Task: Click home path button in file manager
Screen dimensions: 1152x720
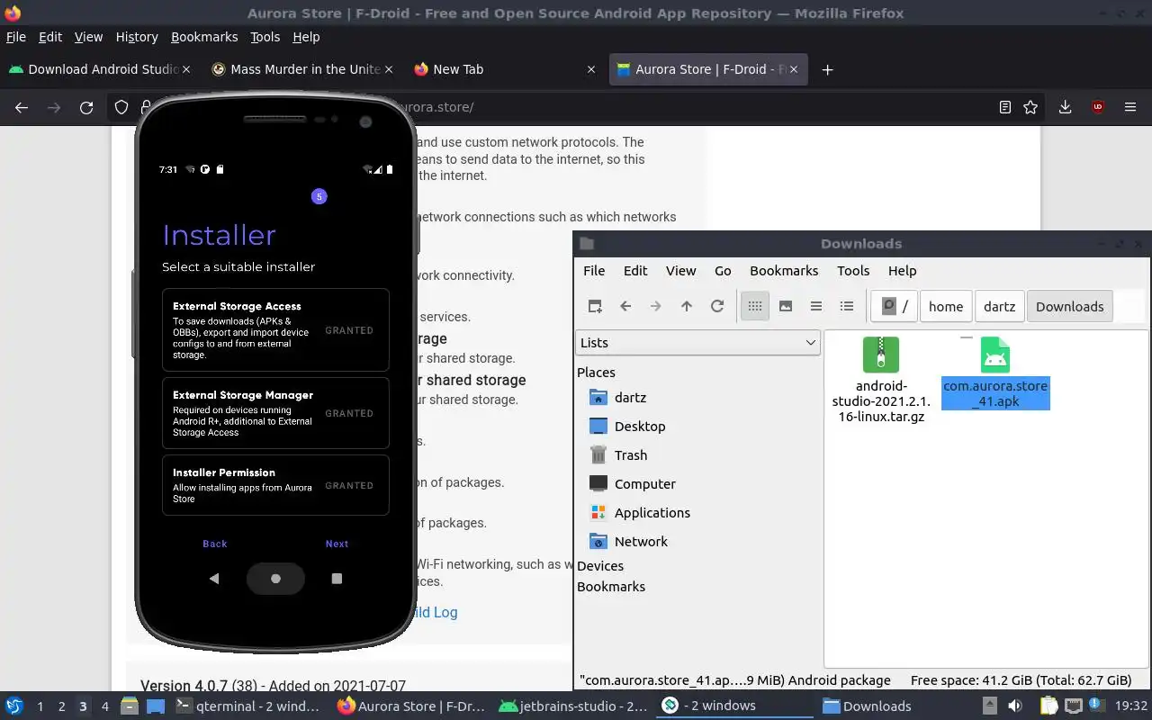Action: pyautogui.click(x=946, y=306)
